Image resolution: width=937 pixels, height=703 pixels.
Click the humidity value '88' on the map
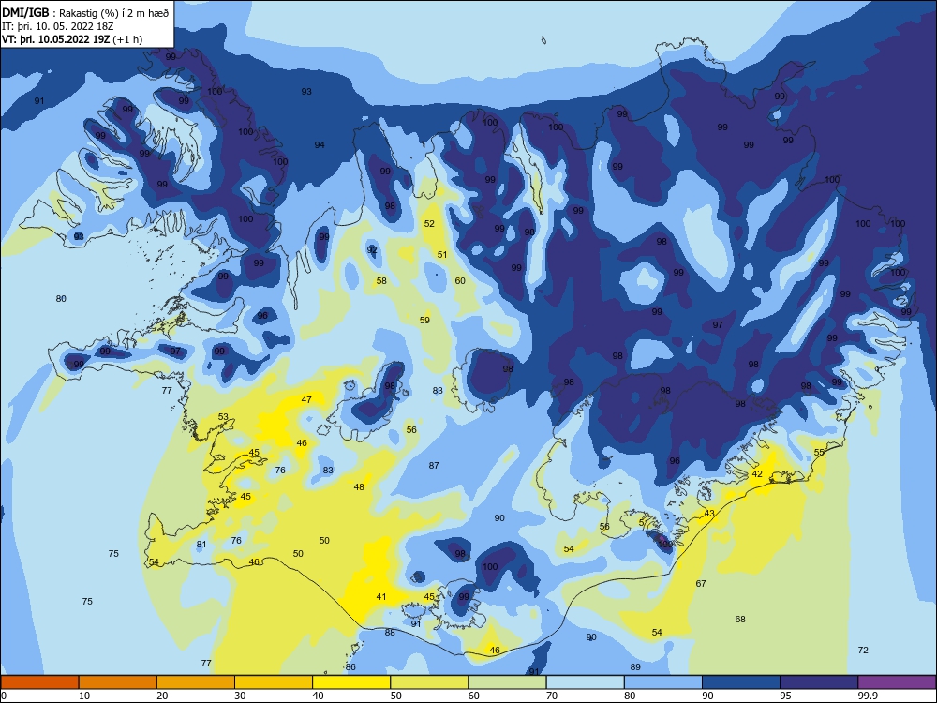[x=390, y=632]
